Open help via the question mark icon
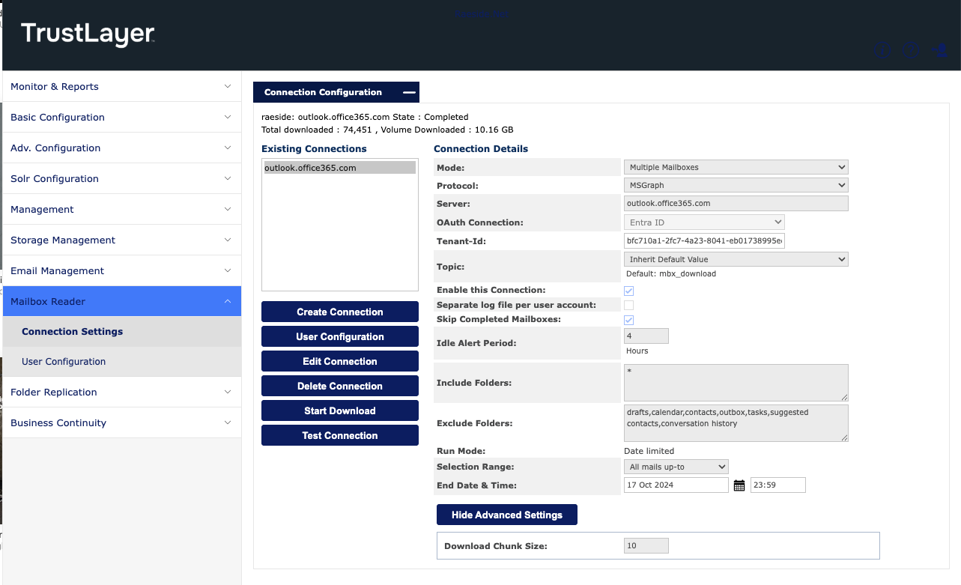961x585 pixels. tap(911, 50)
